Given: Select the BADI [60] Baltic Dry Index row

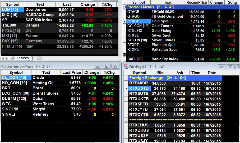Looking at the screenshot, I should click(183, 59).
